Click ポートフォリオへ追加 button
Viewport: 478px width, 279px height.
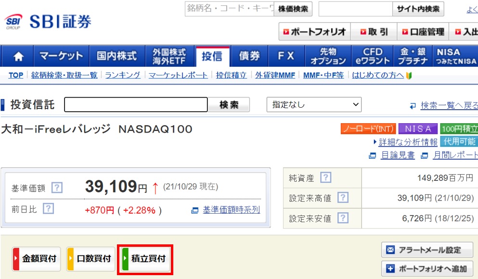click(x=427, y=268)
